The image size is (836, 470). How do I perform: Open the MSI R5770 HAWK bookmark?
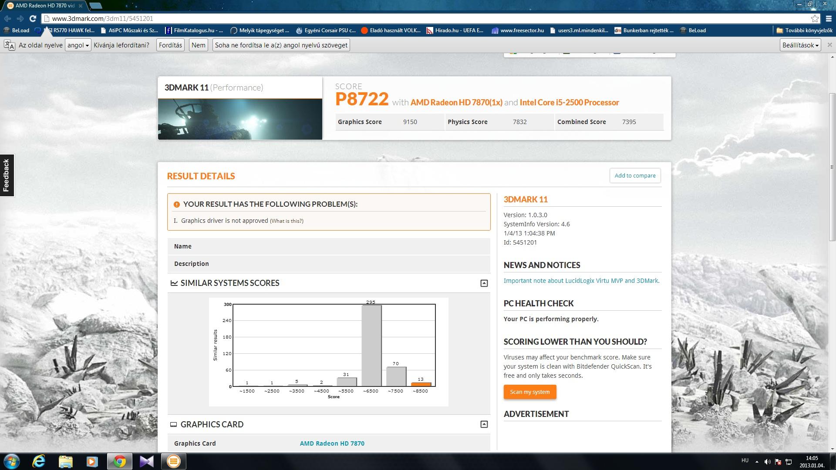point(64,30)
